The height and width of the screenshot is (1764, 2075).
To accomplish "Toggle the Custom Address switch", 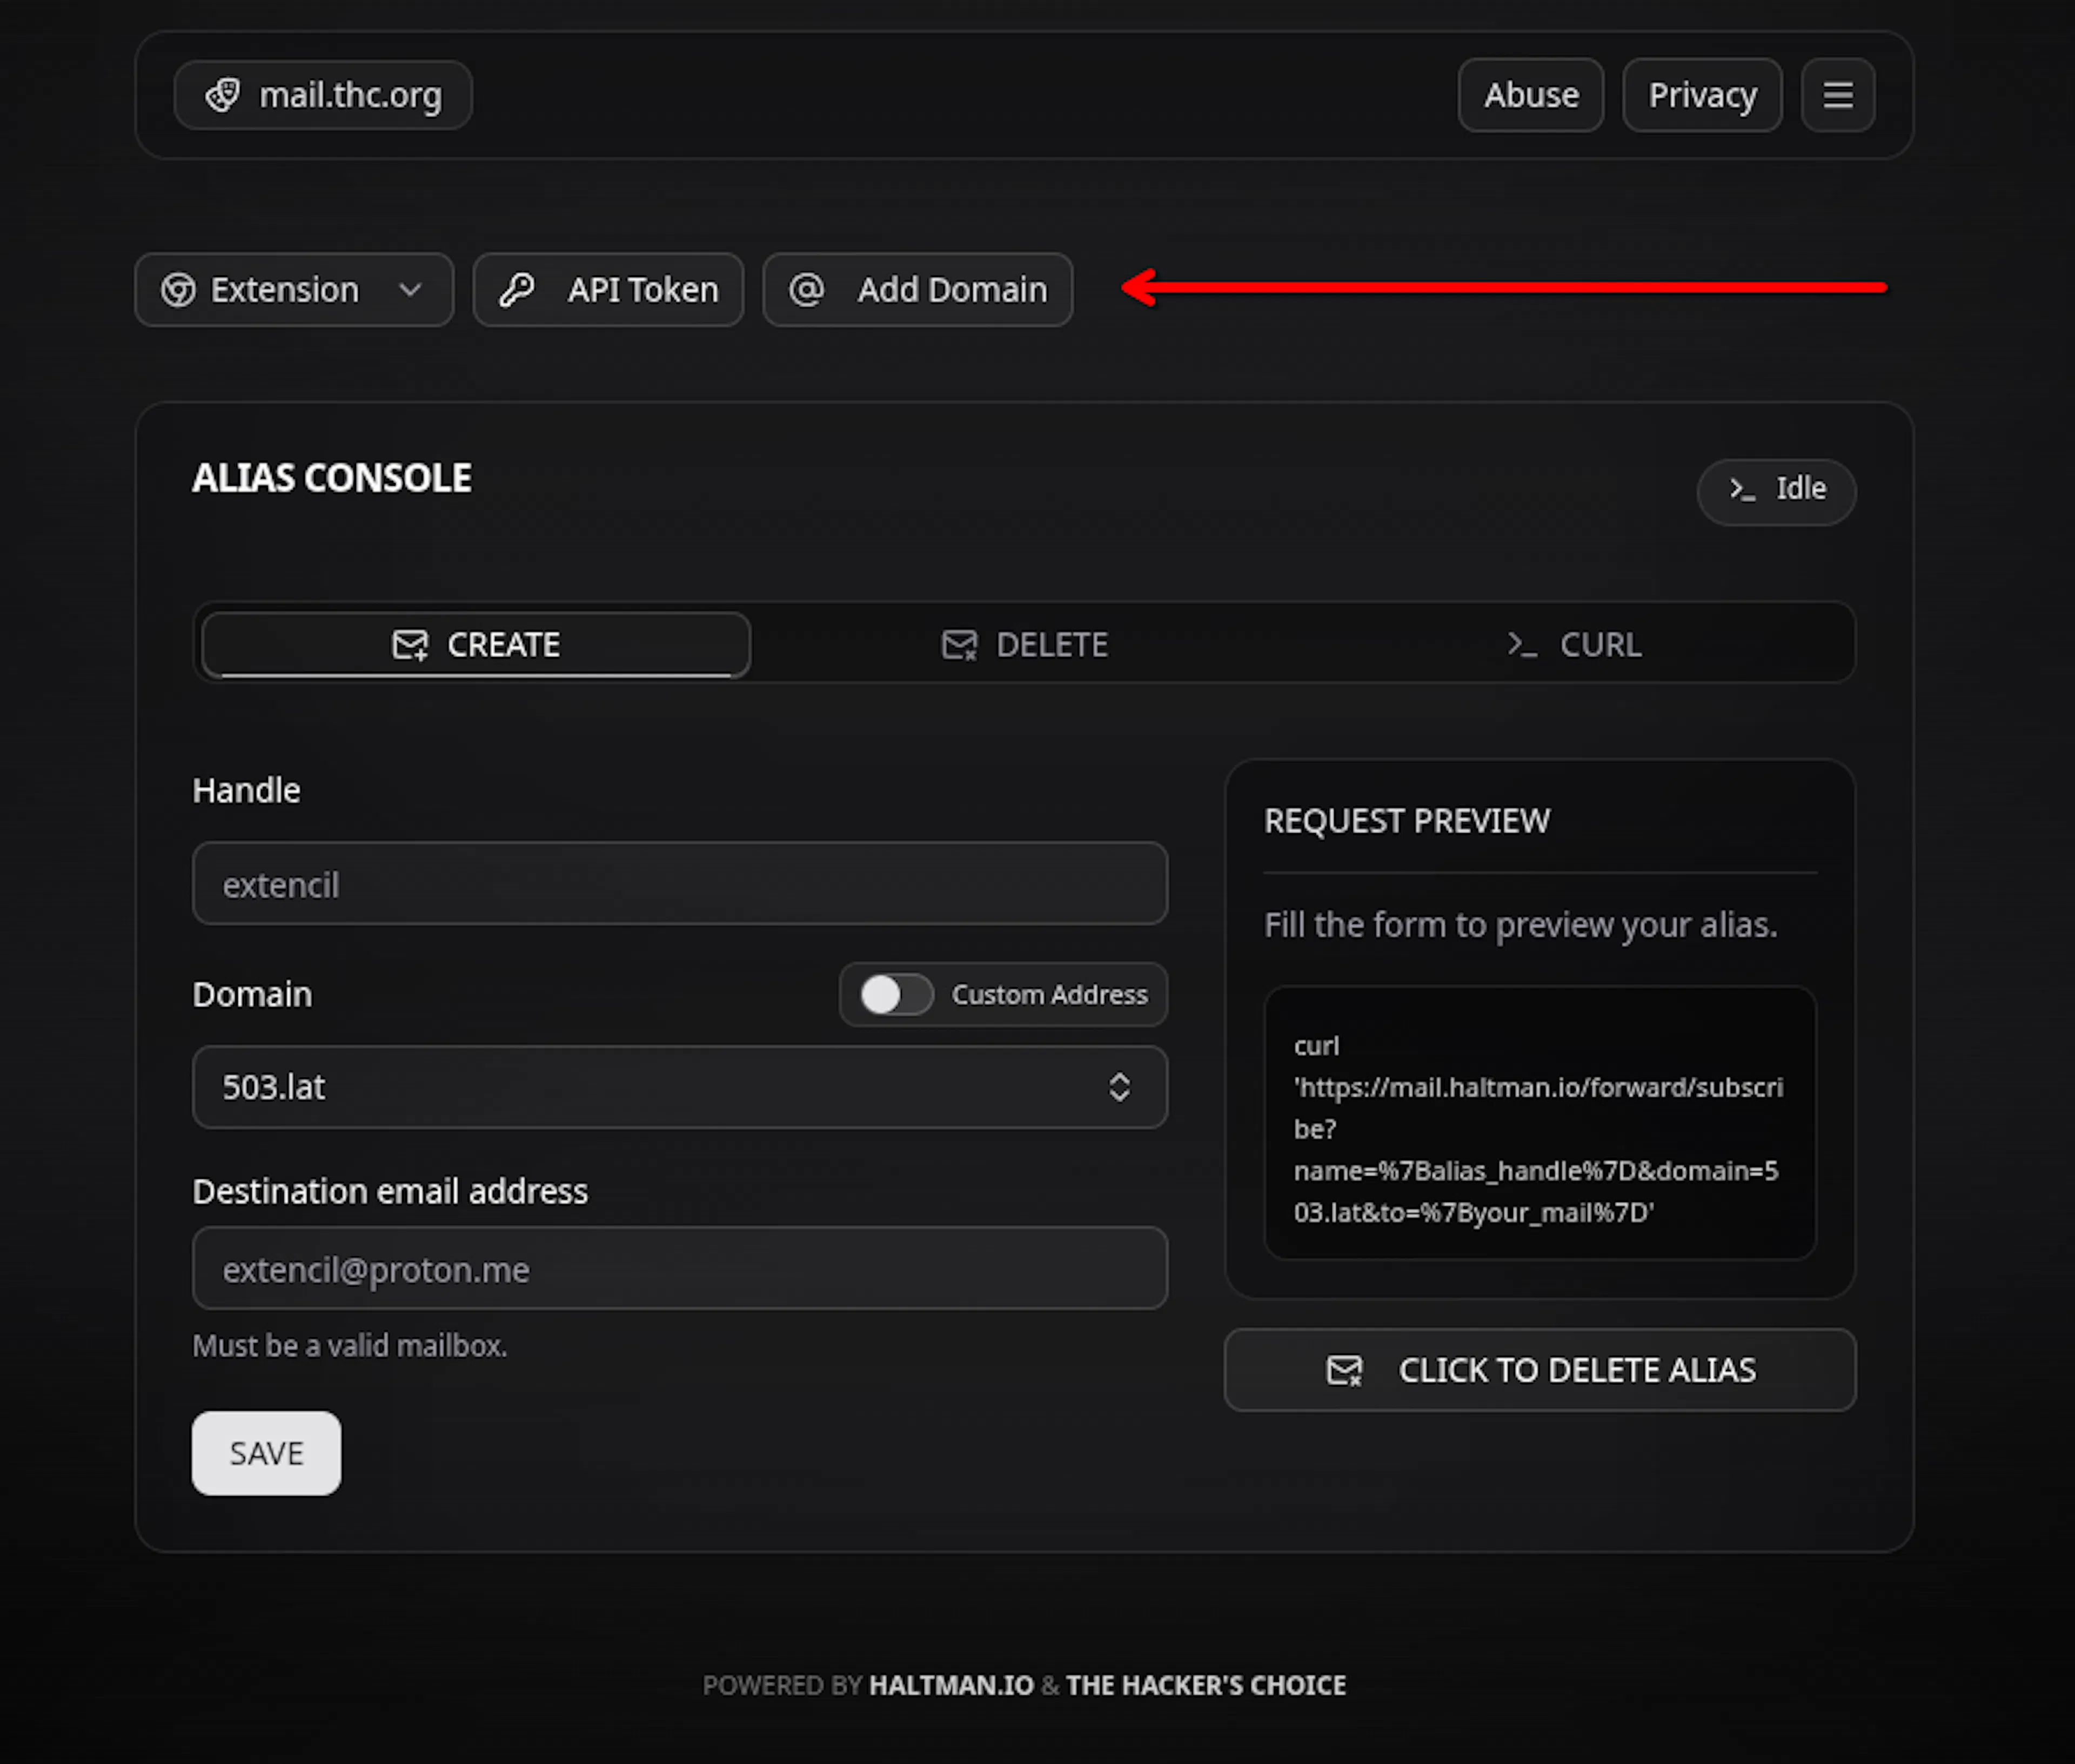I will tap(896, 995).
